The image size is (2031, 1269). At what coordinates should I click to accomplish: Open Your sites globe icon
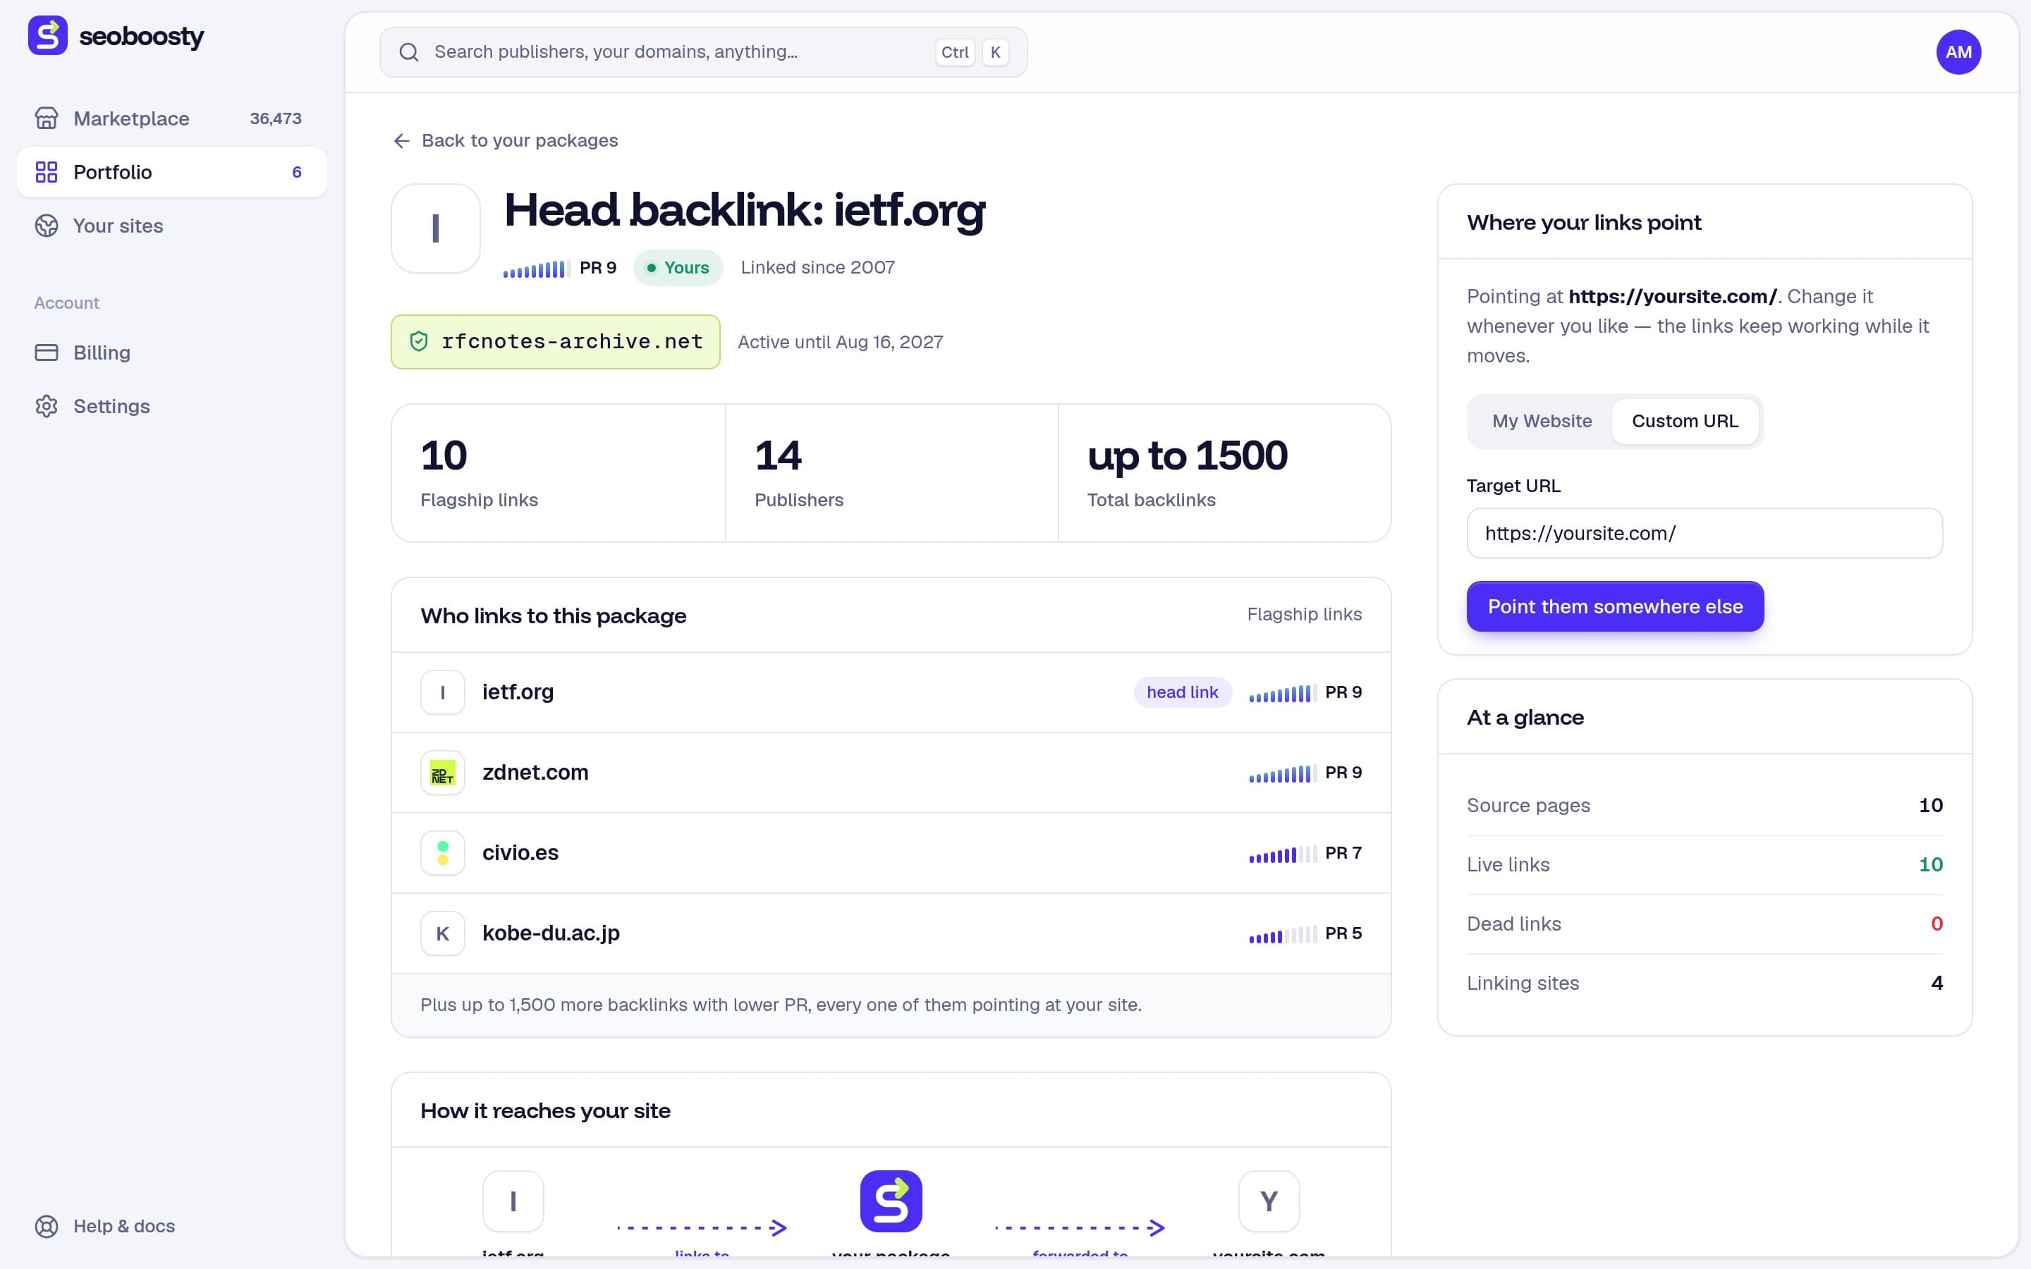pos(46,226)
